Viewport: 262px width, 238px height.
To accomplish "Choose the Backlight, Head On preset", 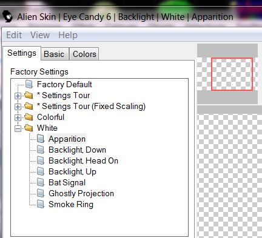I will (83, 160).
